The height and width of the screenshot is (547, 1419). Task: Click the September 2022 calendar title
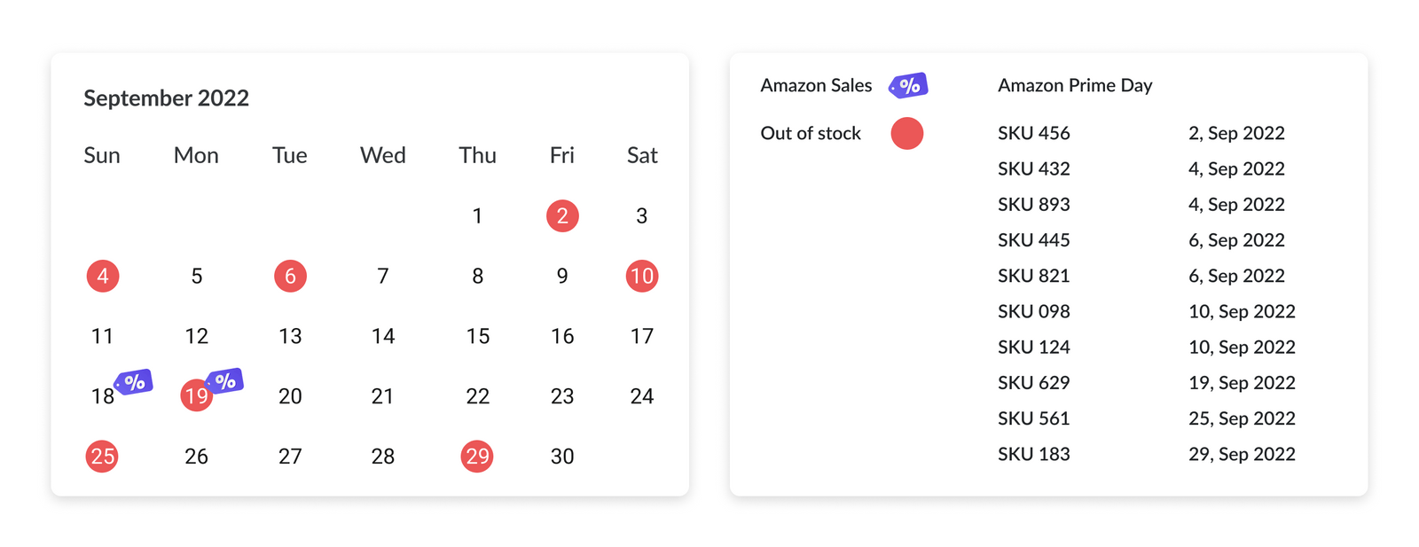[x=166, y=98]
